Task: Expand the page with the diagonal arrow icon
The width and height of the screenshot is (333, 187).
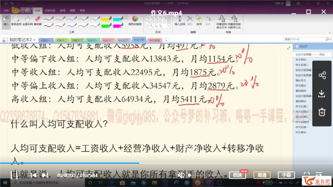Action: [289, 48]
